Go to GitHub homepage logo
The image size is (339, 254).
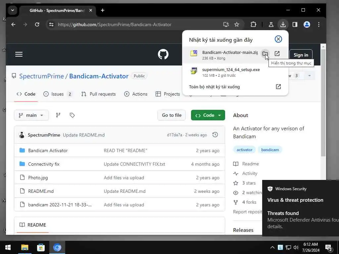pos(163,54)
